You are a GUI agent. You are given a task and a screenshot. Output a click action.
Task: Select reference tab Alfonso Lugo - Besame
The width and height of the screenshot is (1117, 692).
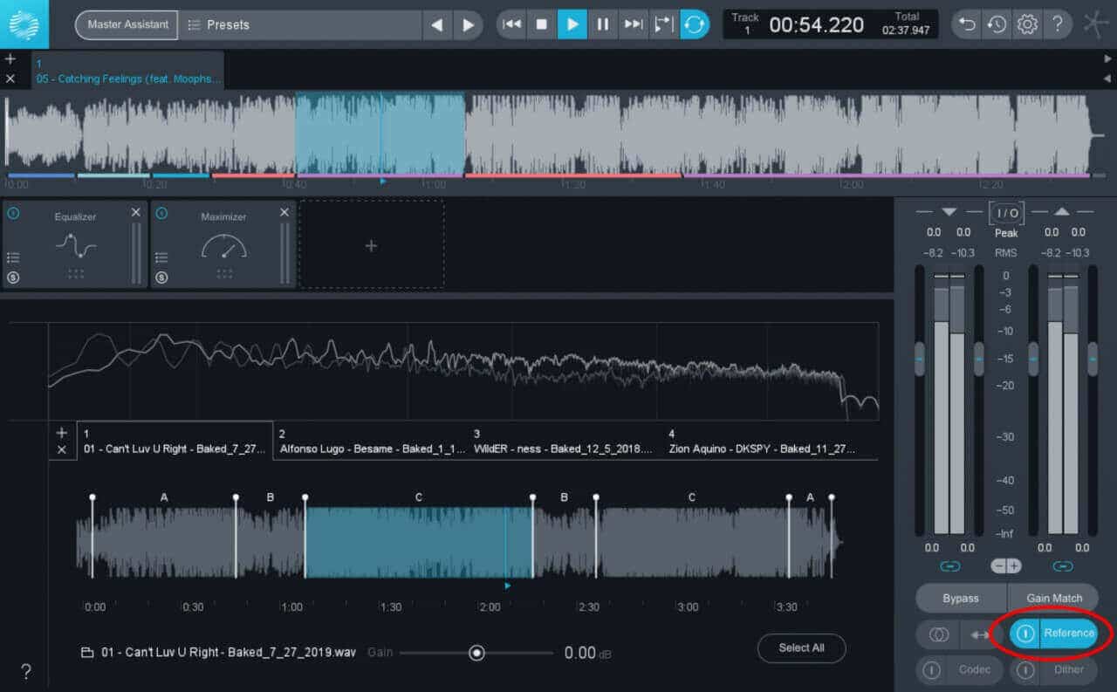click(x=372, y=442)
